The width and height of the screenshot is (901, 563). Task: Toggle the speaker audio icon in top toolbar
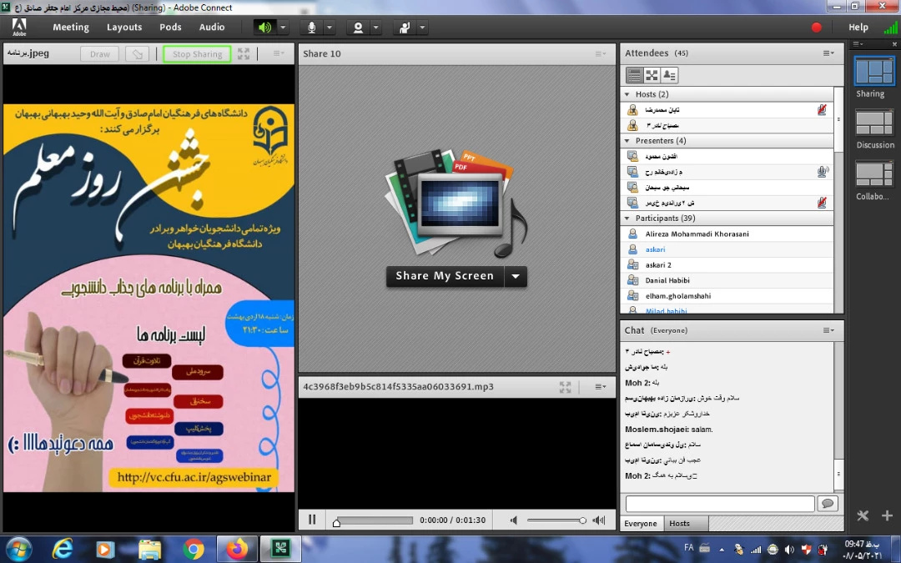tap(264, 28)
